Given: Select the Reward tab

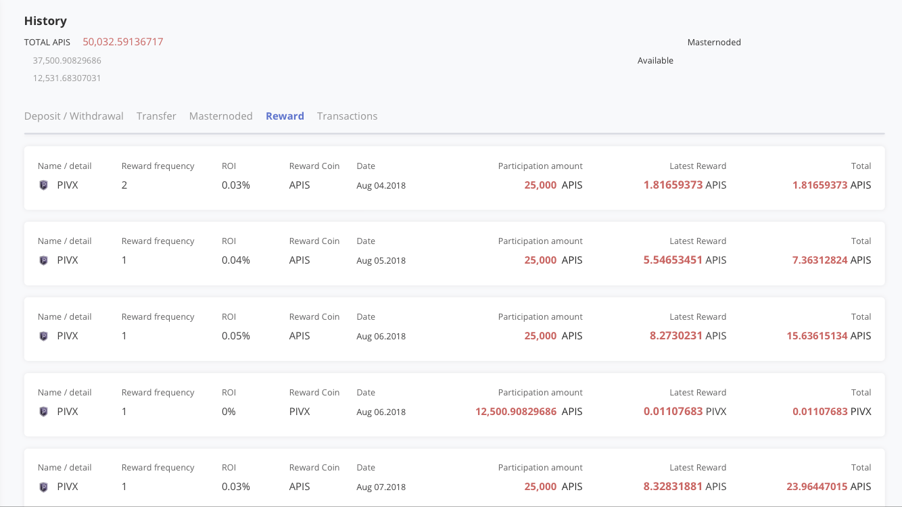Looking at the screenshot, I should point(285,116).
